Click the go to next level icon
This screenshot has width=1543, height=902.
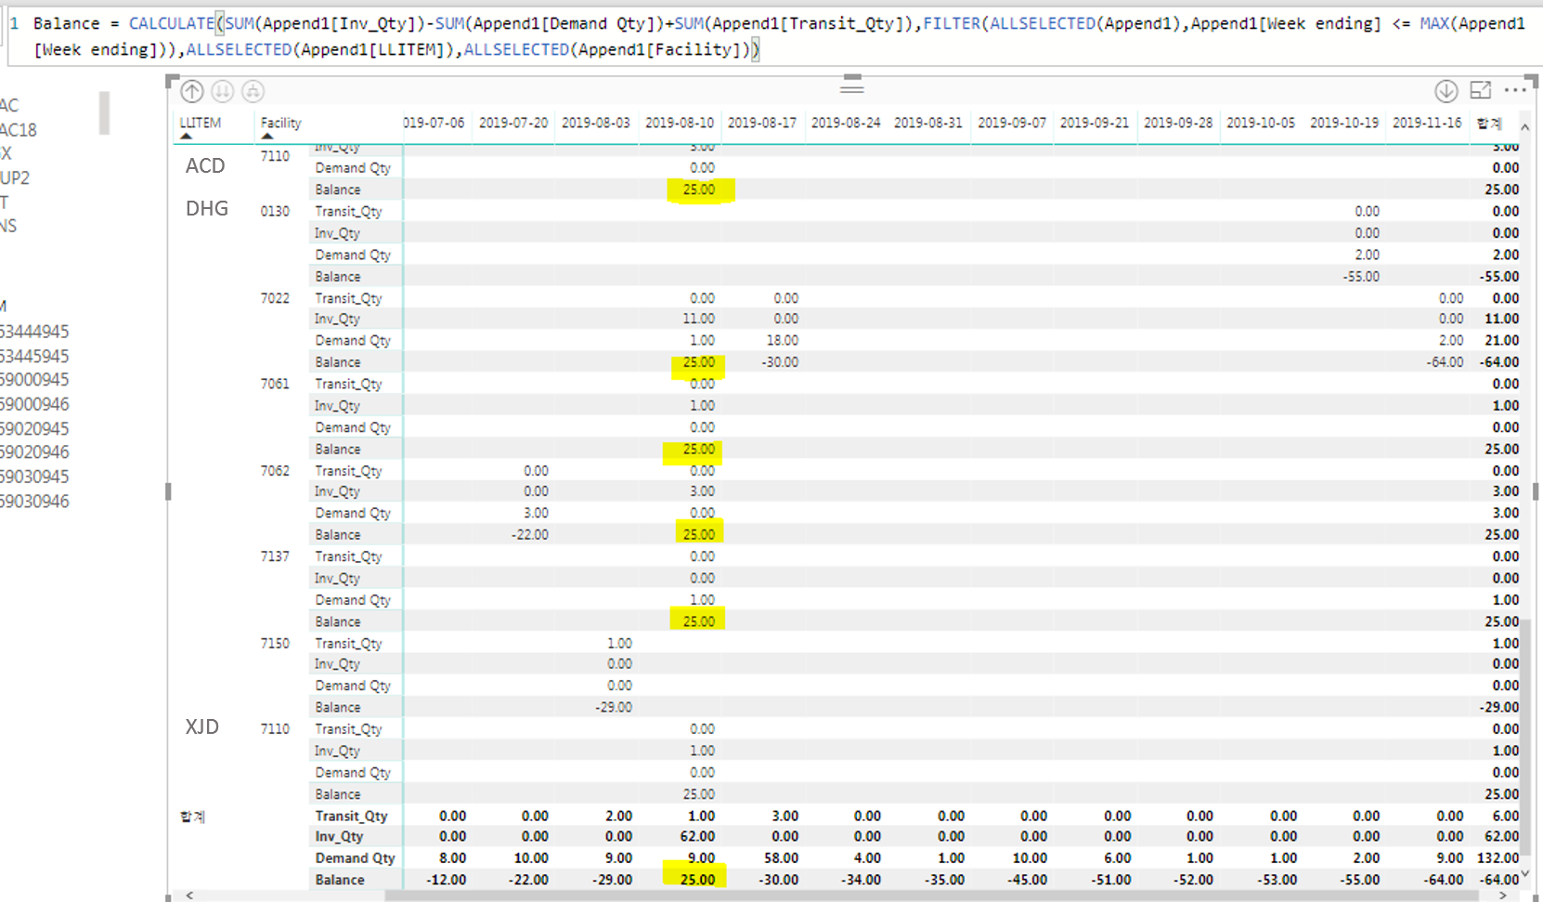tap(223, 91)
